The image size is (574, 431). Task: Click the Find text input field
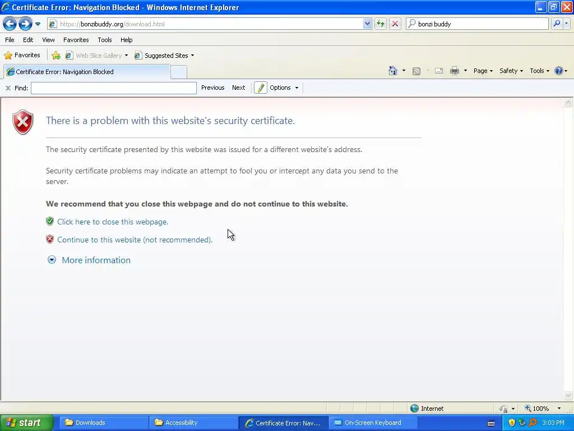[114, 88]
